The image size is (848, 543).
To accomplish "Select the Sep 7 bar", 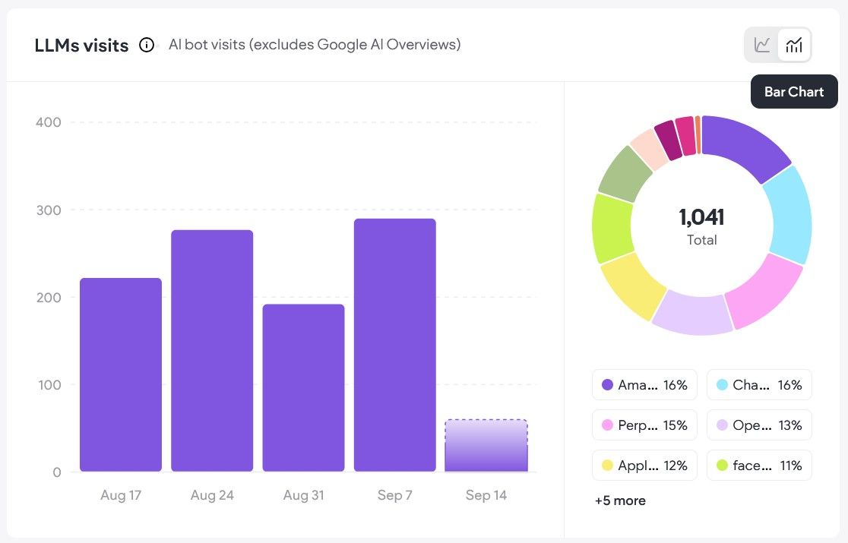I will coord(395,345).
